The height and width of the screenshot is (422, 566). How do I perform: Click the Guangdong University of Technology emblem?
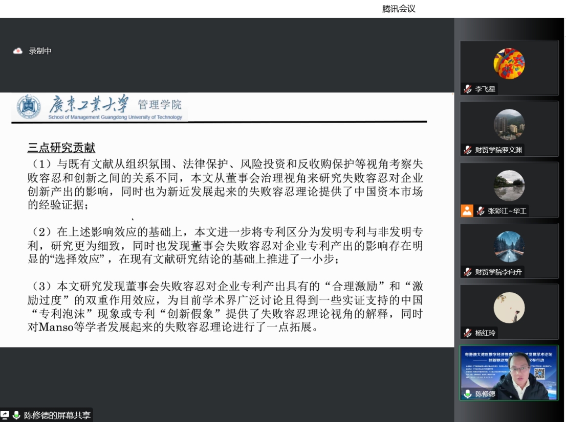click(29, 107)
